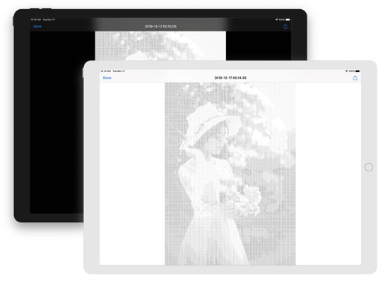Open share icon on the white iPad
Screen dimensions: 390x292
click(355, 78)
